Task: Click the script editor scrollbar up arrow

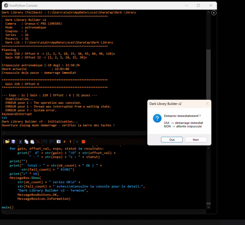Action: click(x=208, y=148)
